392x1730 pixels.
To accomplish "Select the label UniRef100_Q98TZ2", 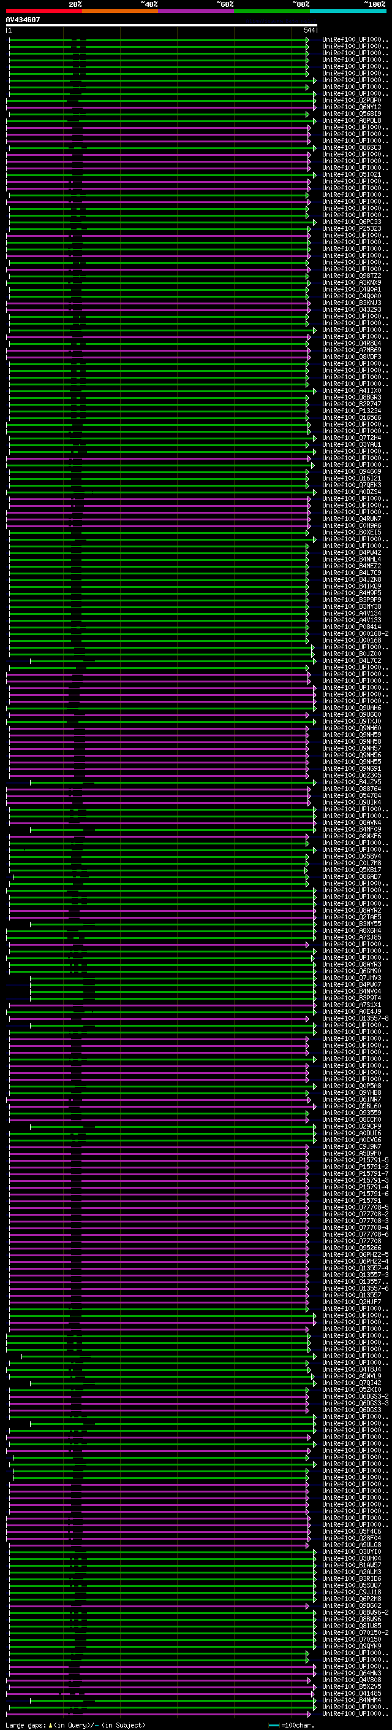I will tap(352, 276).
